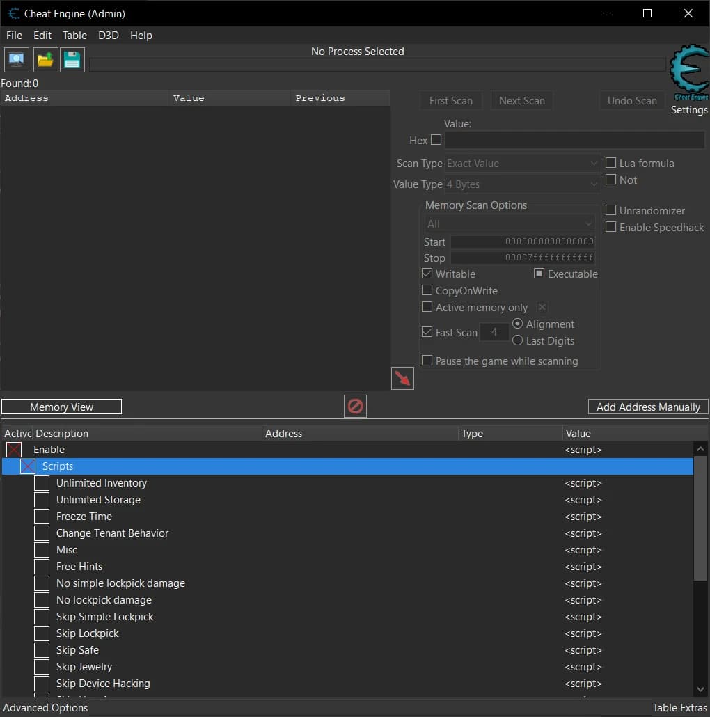The height and width of the screenshot is (717, 710).
Task: Open the Memory Scan Options All dropdown
Action: point(510,224)
